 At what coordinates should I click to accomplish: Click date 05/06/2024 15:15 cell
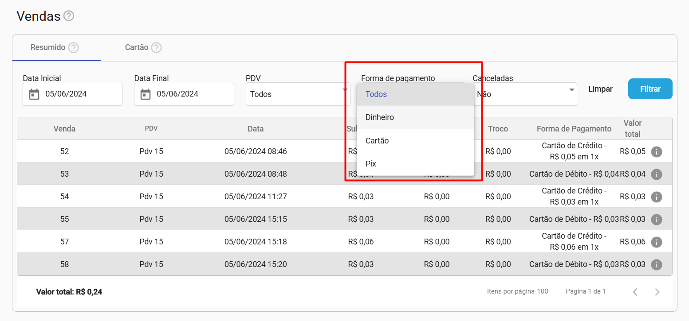click(x=256, y=219)
